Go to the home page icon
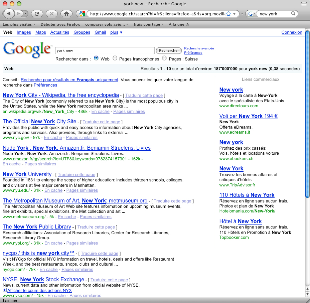Viewport: 310px width, 303px height. coord(66,14)
